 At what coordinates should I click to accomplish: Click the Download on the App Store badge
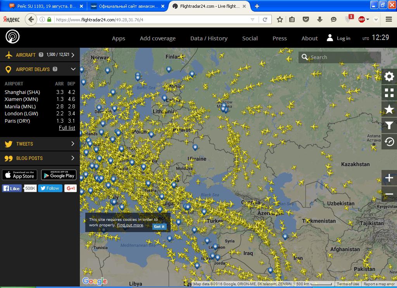pos(19,175)
